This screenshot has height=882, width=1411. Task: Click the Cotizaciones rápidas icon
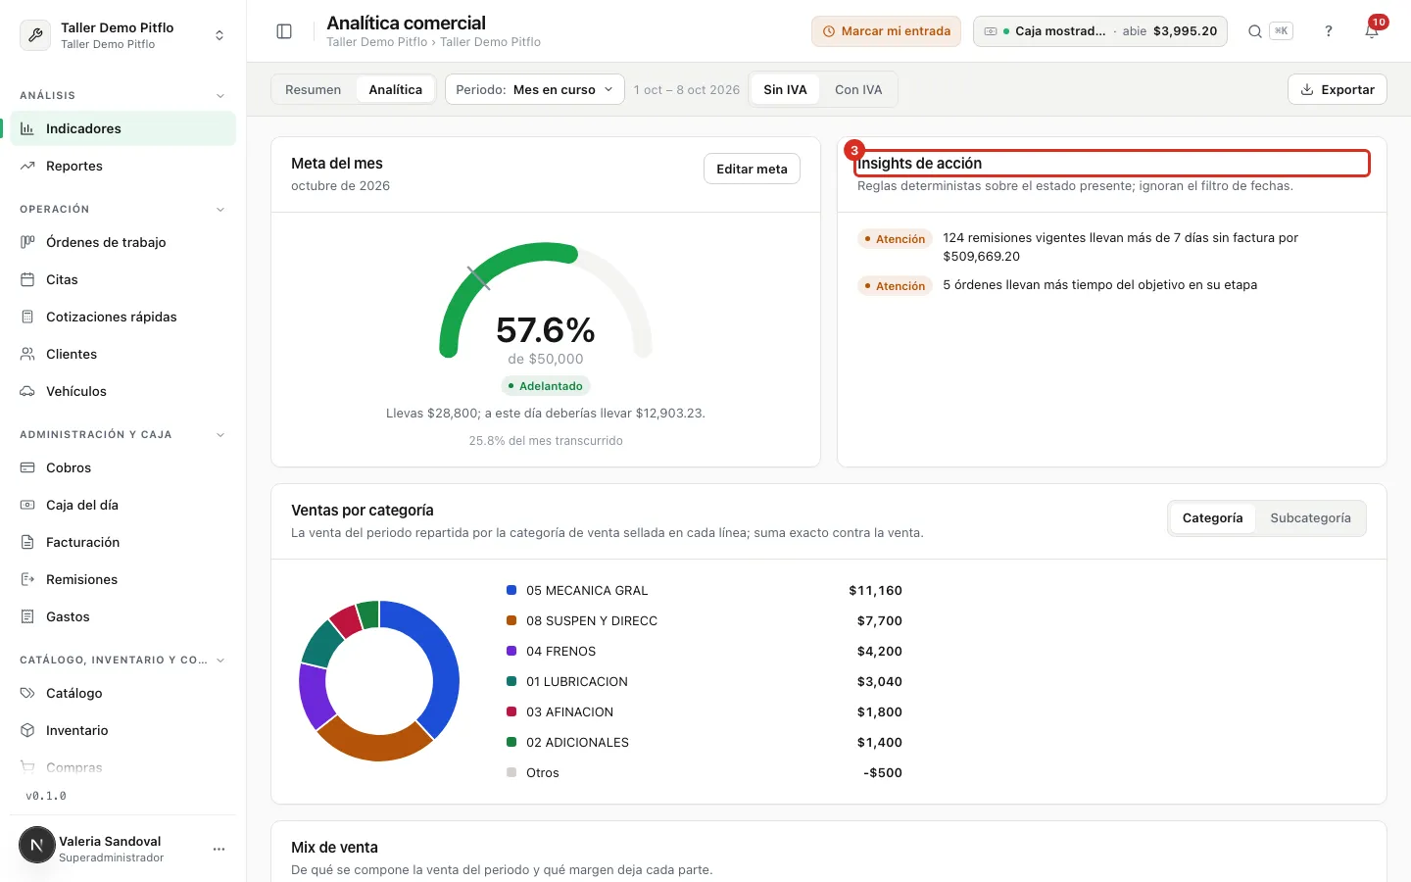click(x=27, y=317)
